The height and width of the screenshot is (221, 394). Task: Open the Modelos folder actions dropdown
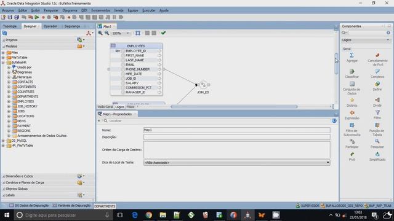(x=81, y=47)
